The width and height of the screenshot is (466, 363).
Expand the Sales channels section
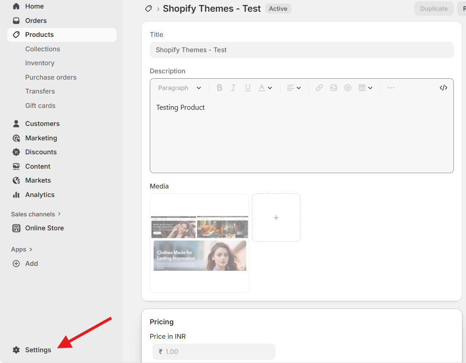(36, 214)
